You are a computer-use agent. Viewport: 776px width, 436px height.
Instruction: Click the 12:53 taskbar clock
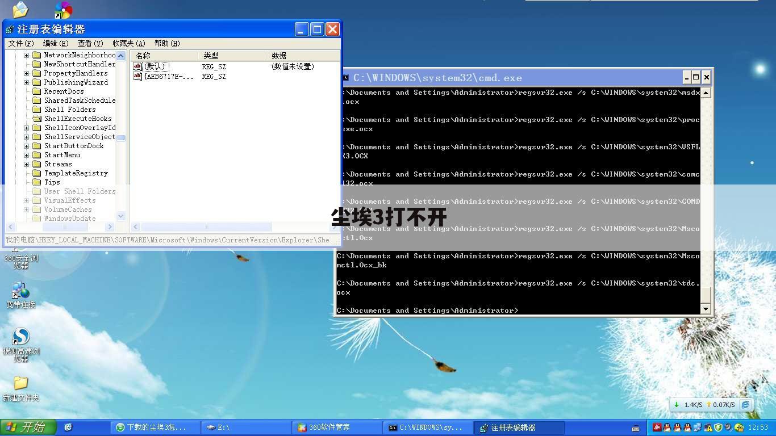point(758,427)
